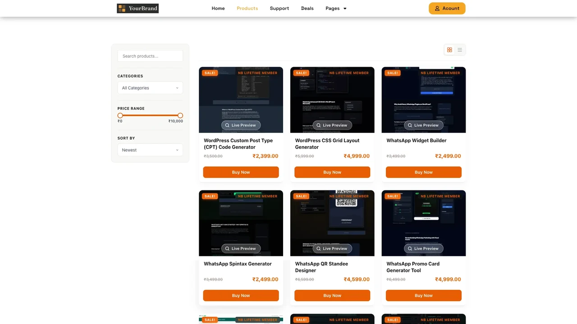Click the CATEGORIES heading
Screen dimensions: 577x324
[x=130, y=76]
